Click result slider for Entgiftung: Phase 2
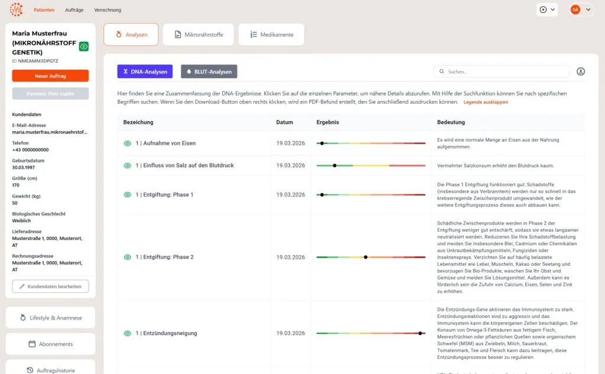 (370, 257)
